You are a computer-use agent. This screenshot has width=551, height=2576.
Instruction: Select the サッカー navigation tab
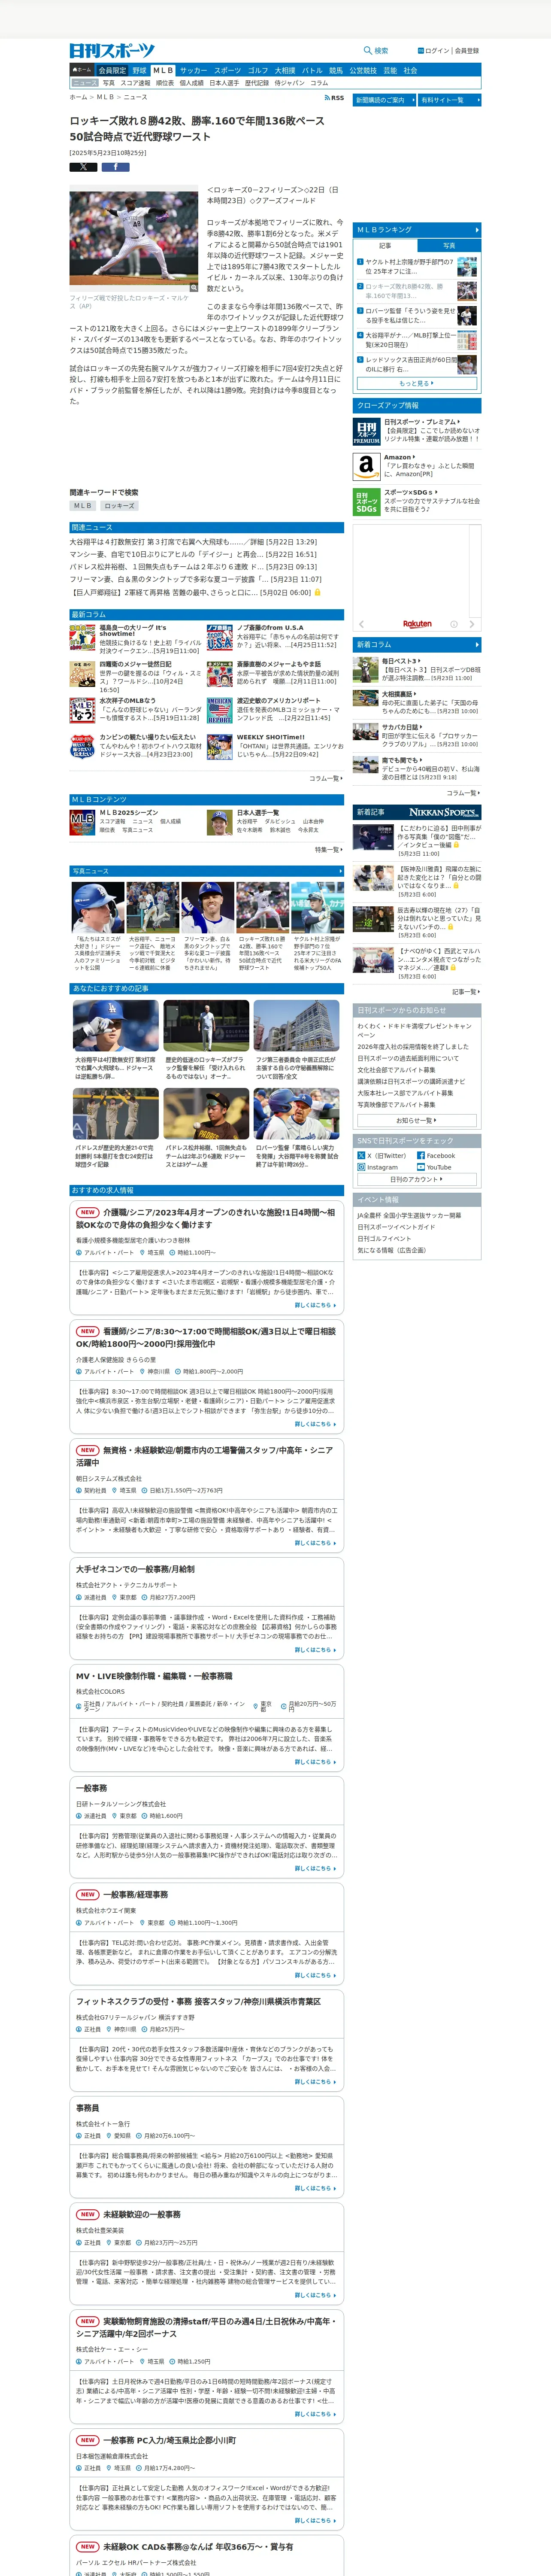point(193,71)
